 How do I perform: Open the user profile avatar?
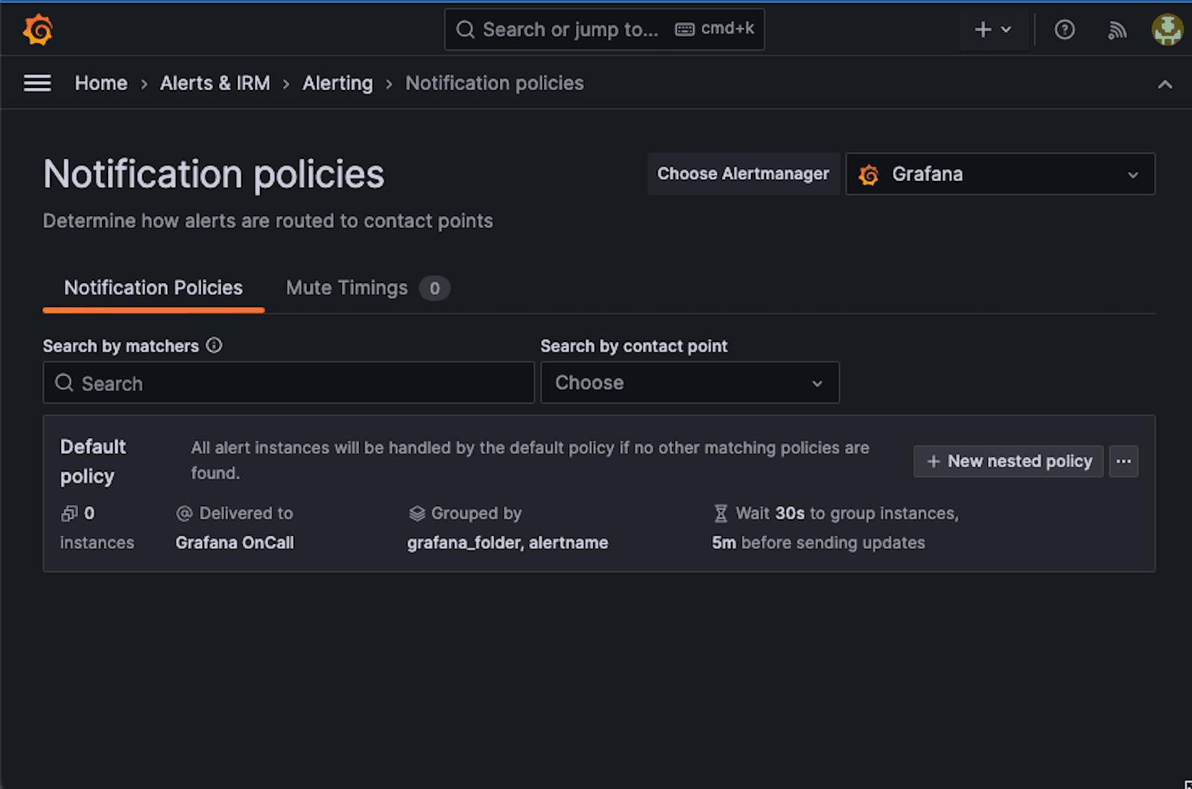pyautogui.click(x=1167, y=30)
